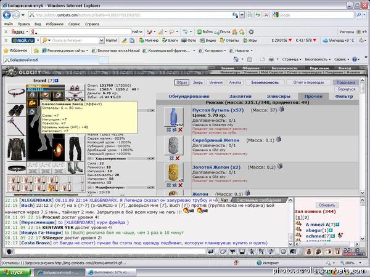370x277 pixels.
Task: Open the smiley face emoticons
Action: coord(283,252)
